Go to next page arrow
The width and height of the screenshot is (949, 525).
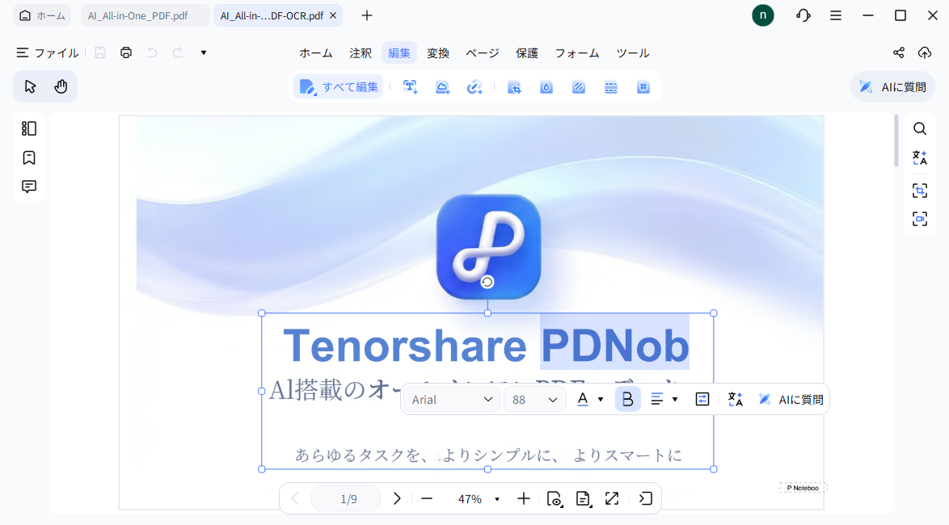[397, 499]
